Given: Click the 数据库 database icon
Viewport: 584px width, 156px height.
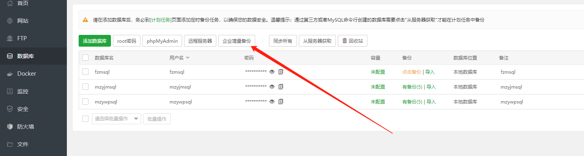Looking at the screenshot, I should click(10, 56).
